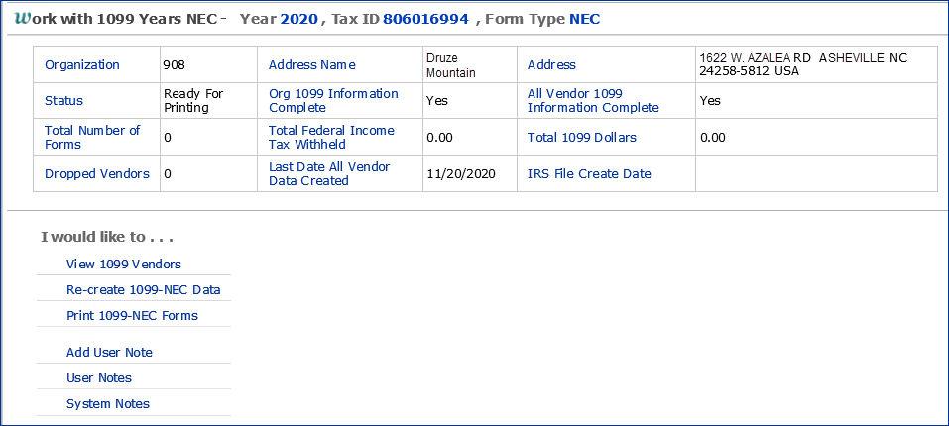This screenshot has width=949, height=426.
Task: Click the Address Name label
Action: pyautogui.click(x=311, y=65)
